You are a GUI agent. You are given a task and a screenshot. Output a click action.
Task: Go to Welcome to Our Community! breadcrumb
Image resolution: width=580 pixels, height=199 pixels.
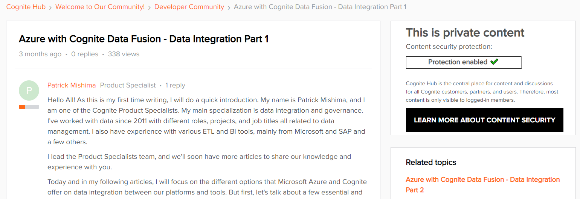tap(100, 7)
